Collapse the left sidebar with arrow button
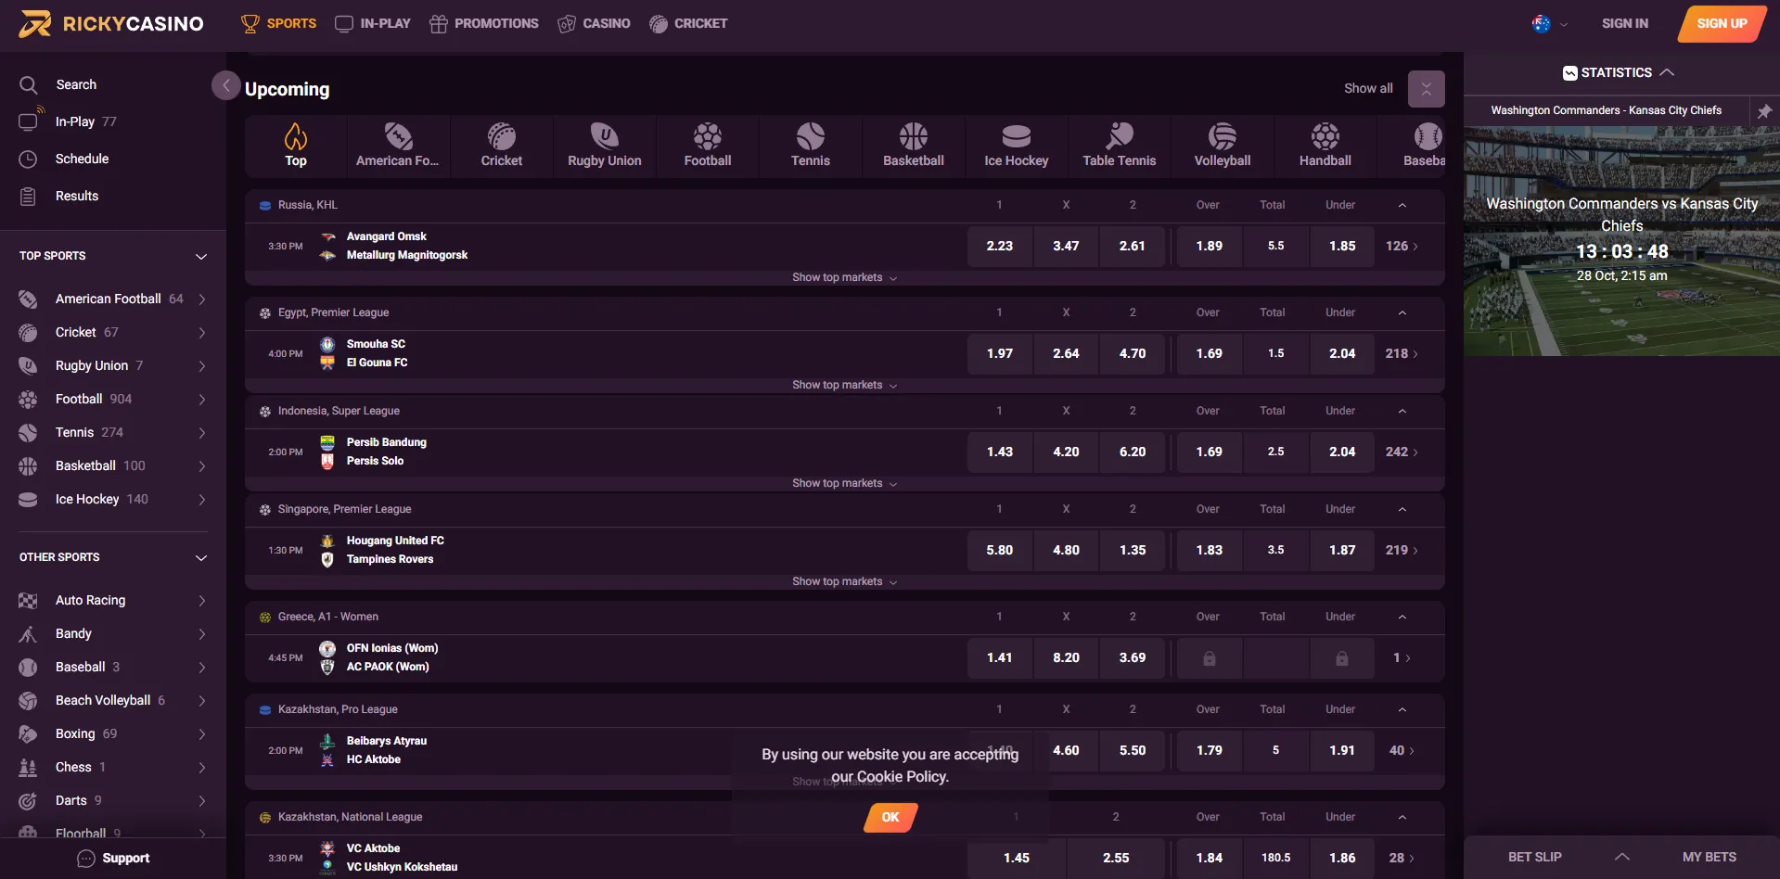The image size is (1780, 879). 225,85
